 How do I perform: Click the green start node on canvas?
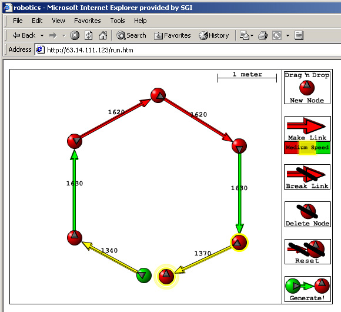tap(144, 276)
